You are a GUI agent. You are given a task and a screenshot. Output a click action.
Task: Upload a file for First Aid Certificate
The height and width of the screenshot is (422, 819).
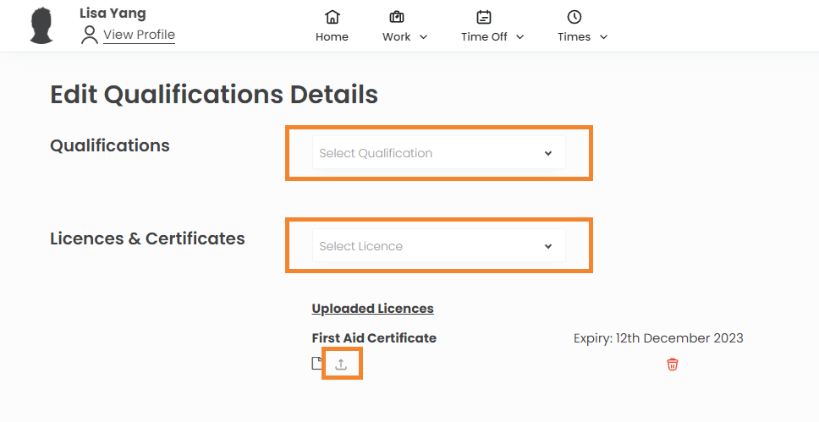coord(342,364)
